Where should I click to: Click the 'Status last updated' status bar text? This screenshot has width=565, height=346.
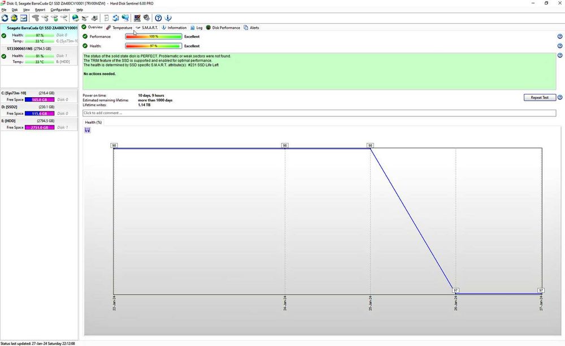38,344
